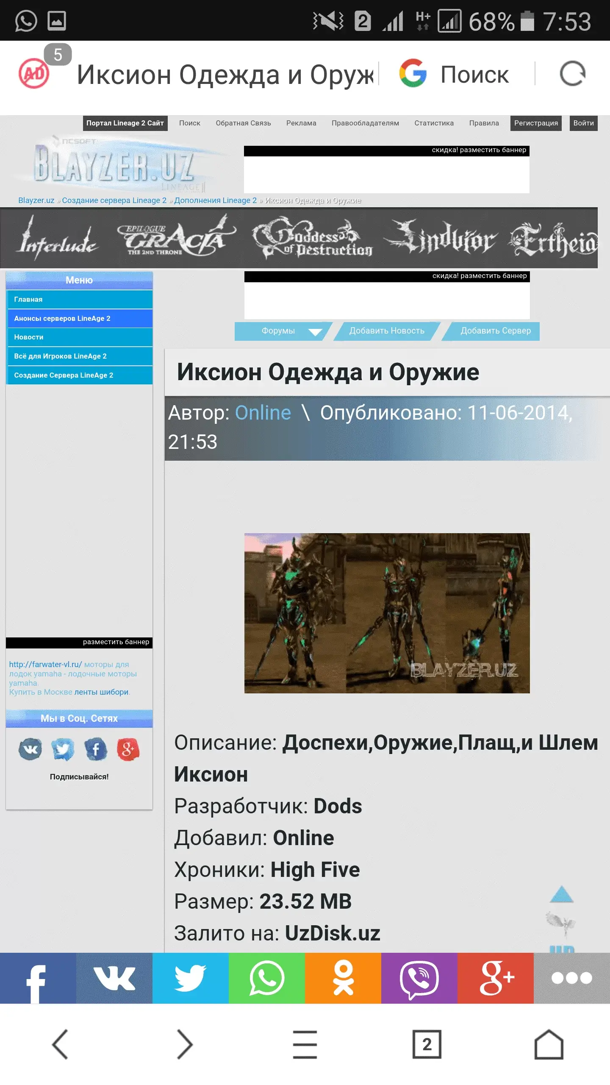Tap the image notification in status bar
Screen dimensions: 610x1085
click(57, 20)
